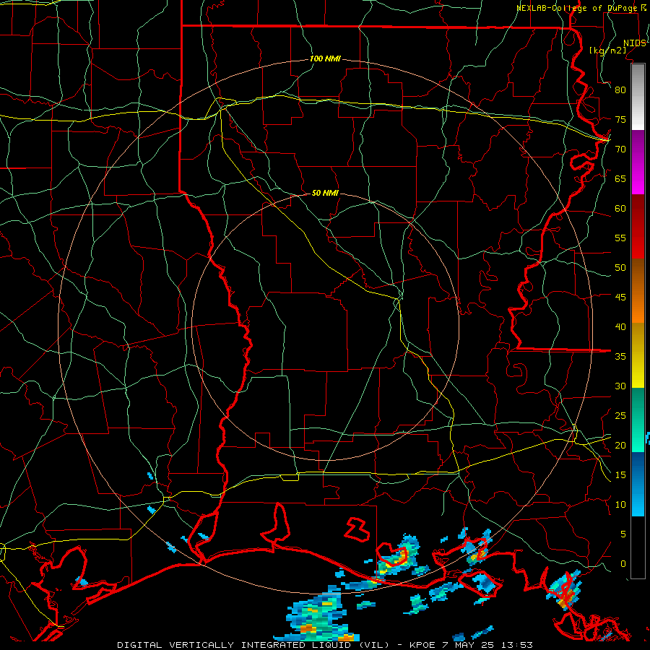Select the 50 value on the color scale
The image size is (650, 650).
620,268
